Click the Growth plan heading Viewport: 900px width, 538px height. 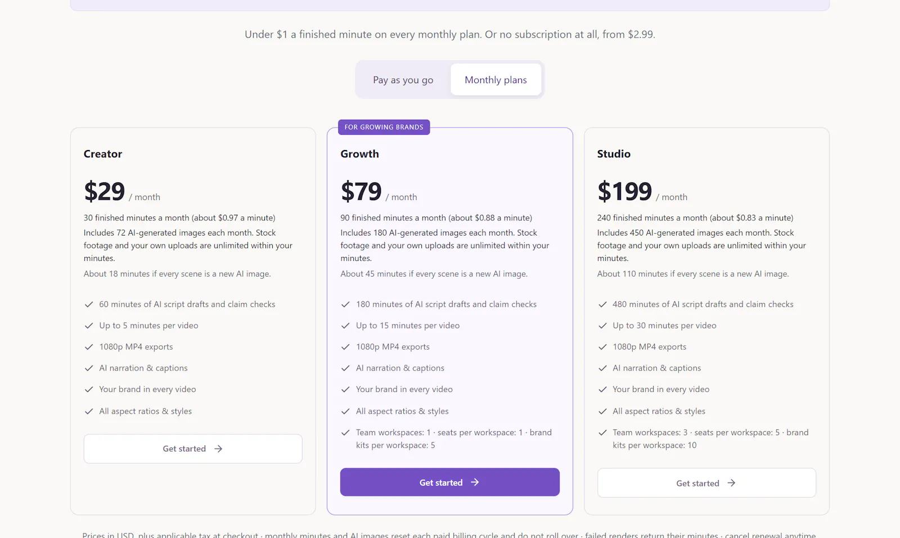359,154
